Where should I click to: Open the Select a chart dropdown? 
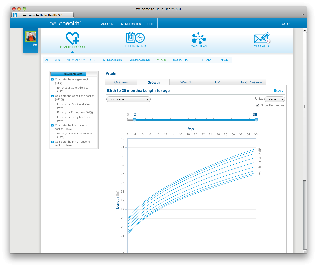coord(128,99)
